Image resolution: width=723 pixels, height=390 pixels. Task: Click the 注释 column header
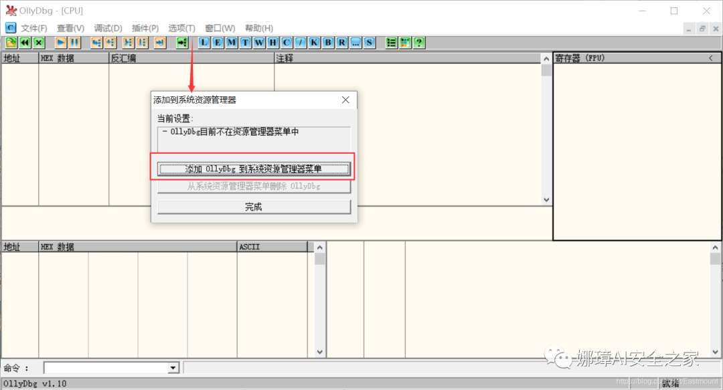point(408,58)
